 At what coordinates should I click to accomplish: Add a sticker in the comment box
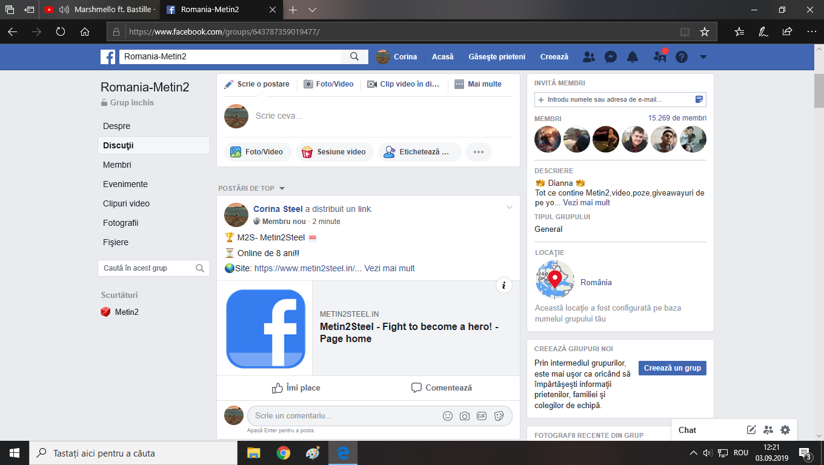(499, 416)
